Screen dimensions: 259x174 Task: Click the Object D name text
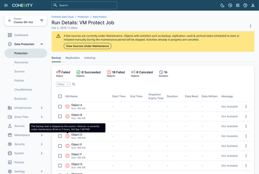77,135
